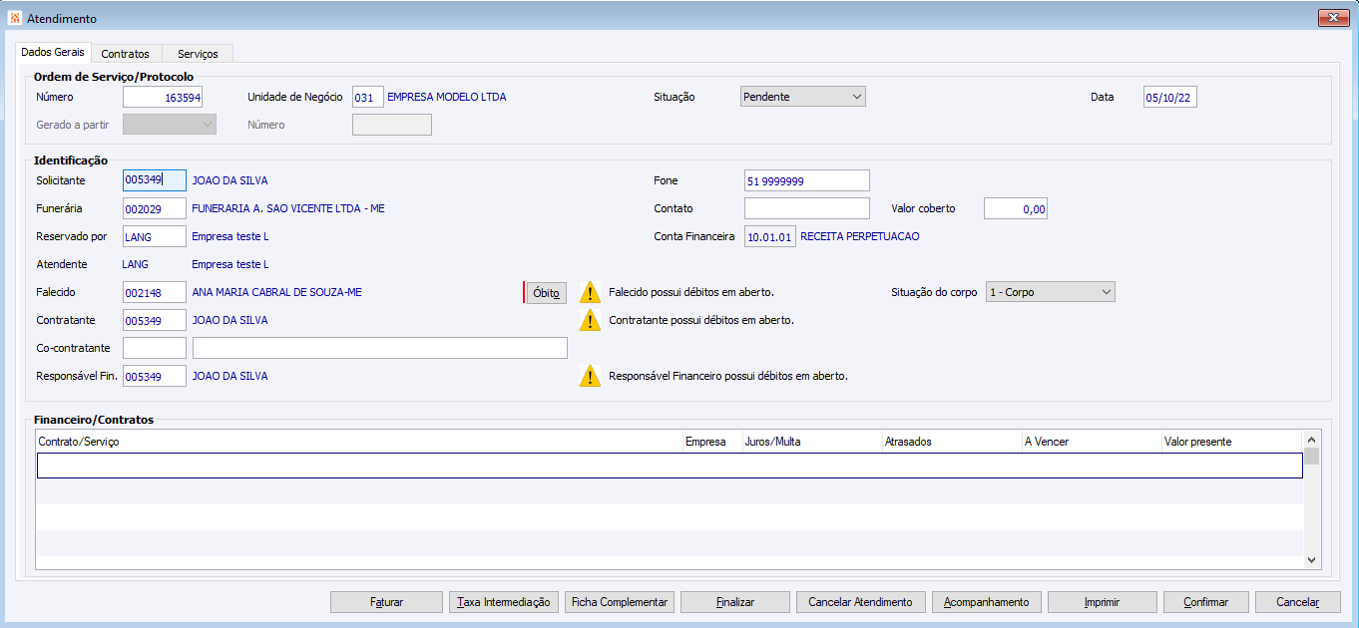This screenshot has height=628, width=1359.
Task: Click the Reservado por field LANG
Action: click(x=155, y=236)
